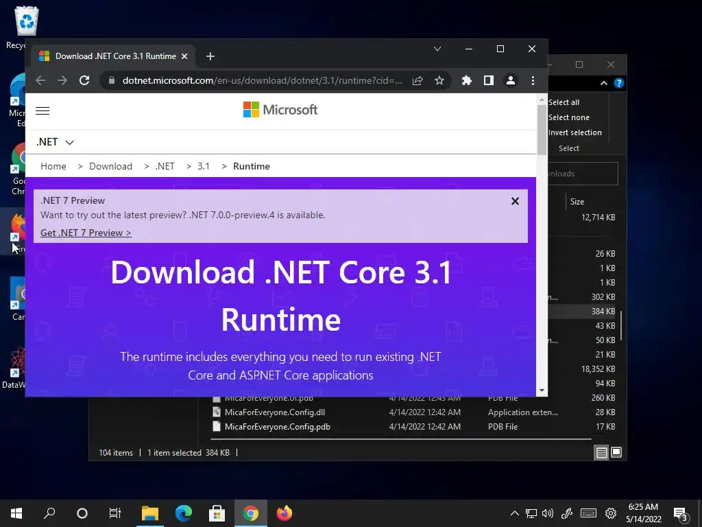View site security lock icon
This screenshot has width=702, height=527.
click(x=112, y=81)
